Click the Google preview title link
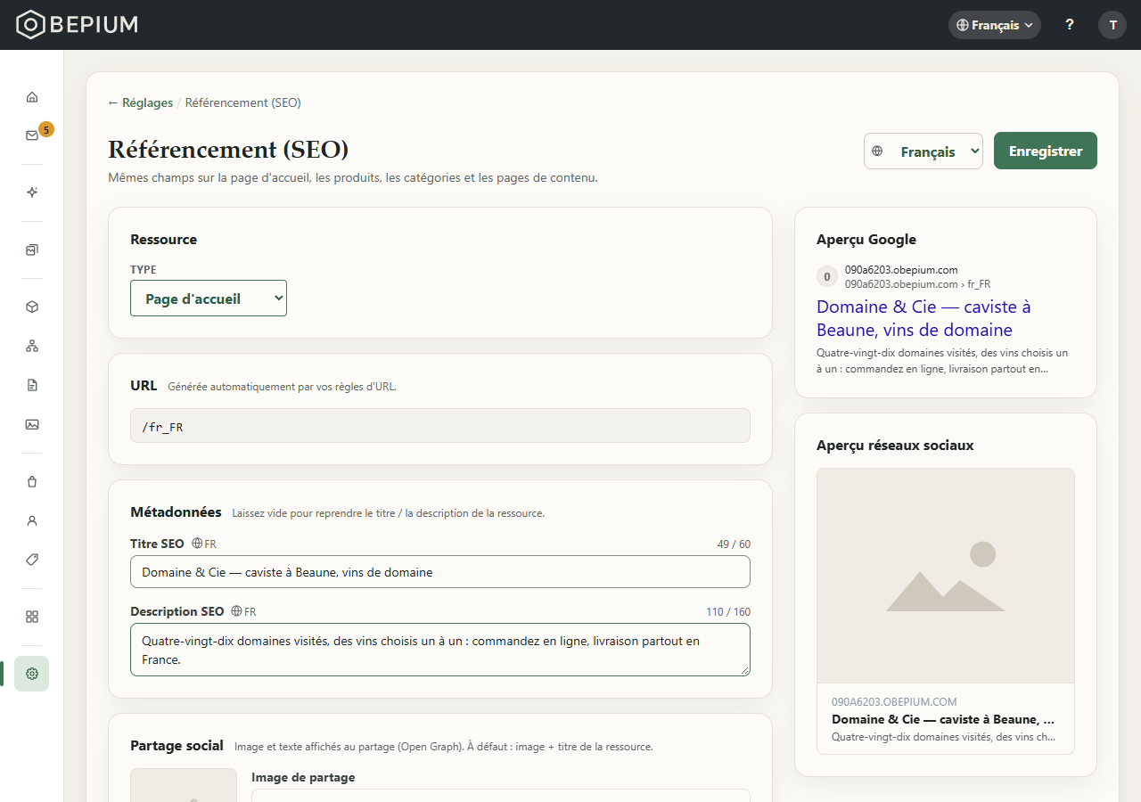This screenshot has height=802, width=1141. [x=923, y=318]
